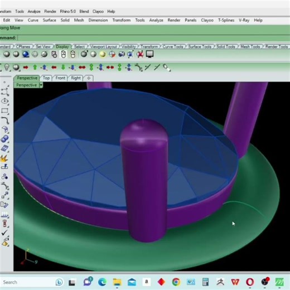Open the Display toolbar tab
Viewport: 290px width, 290px height.
62,46
